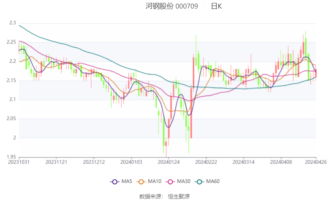Screen dimensions: 329x200
Task: Toggle the MA60 legend series
Action: tap(207, 182)
